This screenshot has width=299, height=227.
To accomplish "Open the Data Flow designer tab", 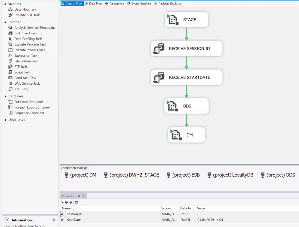I will pyautogui.click(x=94, y=3).
